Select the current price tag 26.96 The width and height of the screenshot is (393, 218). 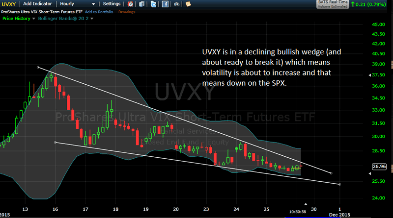pyautogui.click(x=379, y=167)
